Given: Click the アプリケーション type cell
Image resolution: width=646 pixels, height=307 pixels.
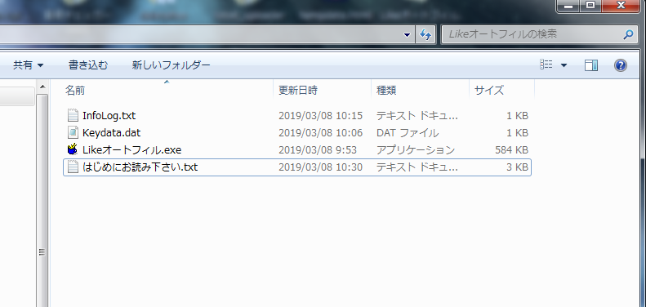Looking at the screenshot, I should click(x=415, y=149).
